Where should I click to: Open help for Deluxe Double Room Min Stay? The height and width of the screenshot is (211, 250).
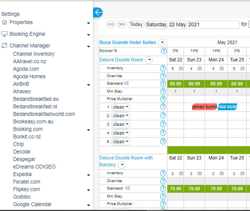(x=163, y=91)
